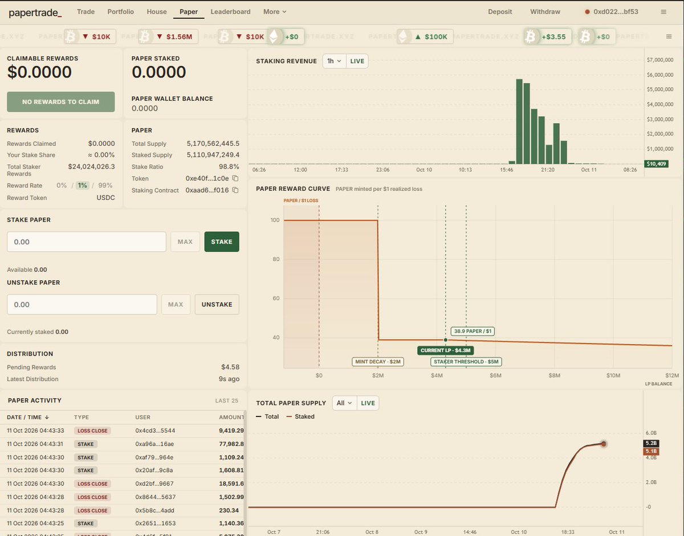Open the All range dropdown
Image resolution: width=684 pixels, height=536 pixels.
[344, 403]
